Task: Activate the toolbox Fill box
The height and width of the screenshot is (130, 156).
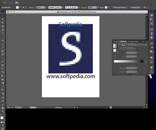Action: click(2, 118)
